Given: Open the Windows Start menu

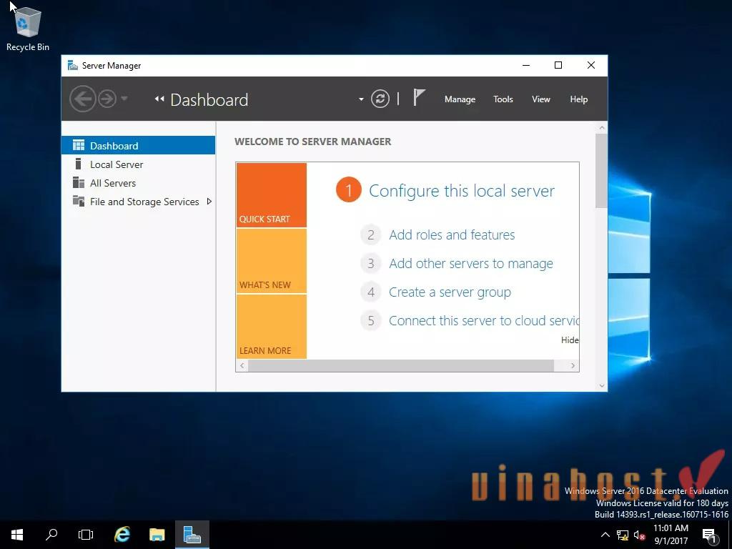Looking at the screenshot, I should [x=16, y=534].
